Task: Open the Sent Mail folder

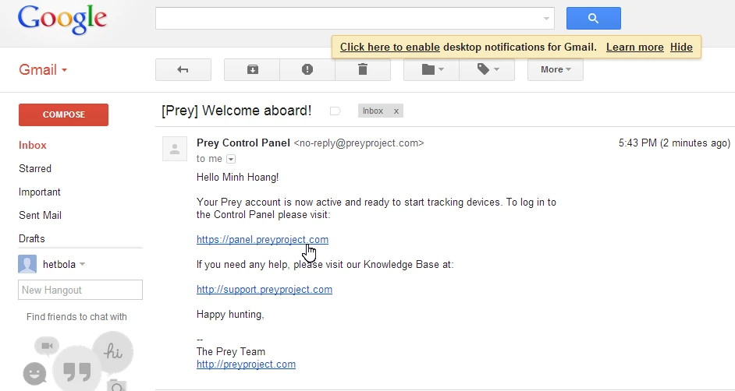Action: [x=40, y=215]
